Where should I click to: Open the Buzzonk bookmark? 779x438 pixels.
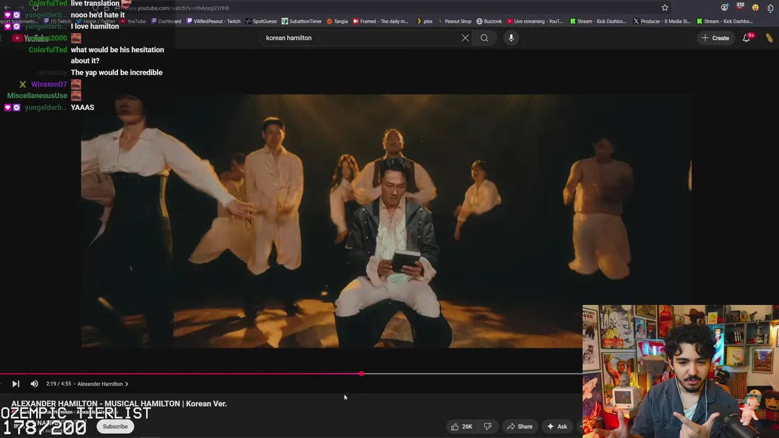(x=489, y=21)
